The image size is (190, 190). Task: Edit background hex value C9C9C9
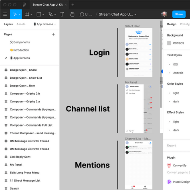coord(178,43)
